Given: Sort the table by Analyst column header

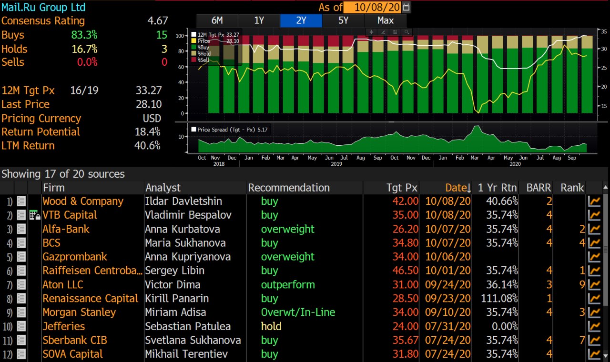Looking at the screenshot, I should coord(195,188).
